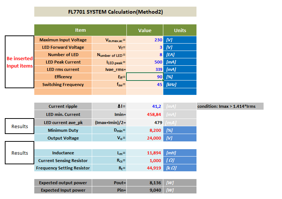The image size is (282, 199).
Task: Click the Pin= symbol cell
Action: coord(109,190)
